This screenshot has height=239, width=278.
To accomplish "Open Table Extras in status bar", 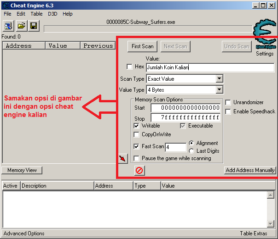I will tap(254, 233).
